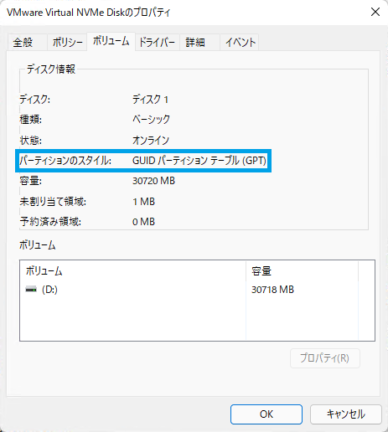Click the プロパティ(R) button
Viewport: 388px width, 432px height.
click(325, 358)
